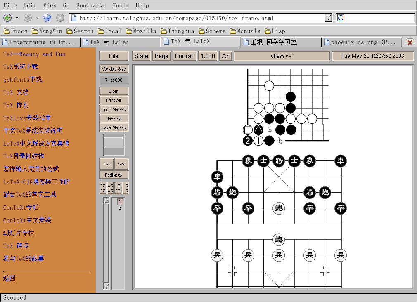The width and height of the screenshot is (417, 302).
Task: Toggle the Variable Size button
Action: [114, 69]
